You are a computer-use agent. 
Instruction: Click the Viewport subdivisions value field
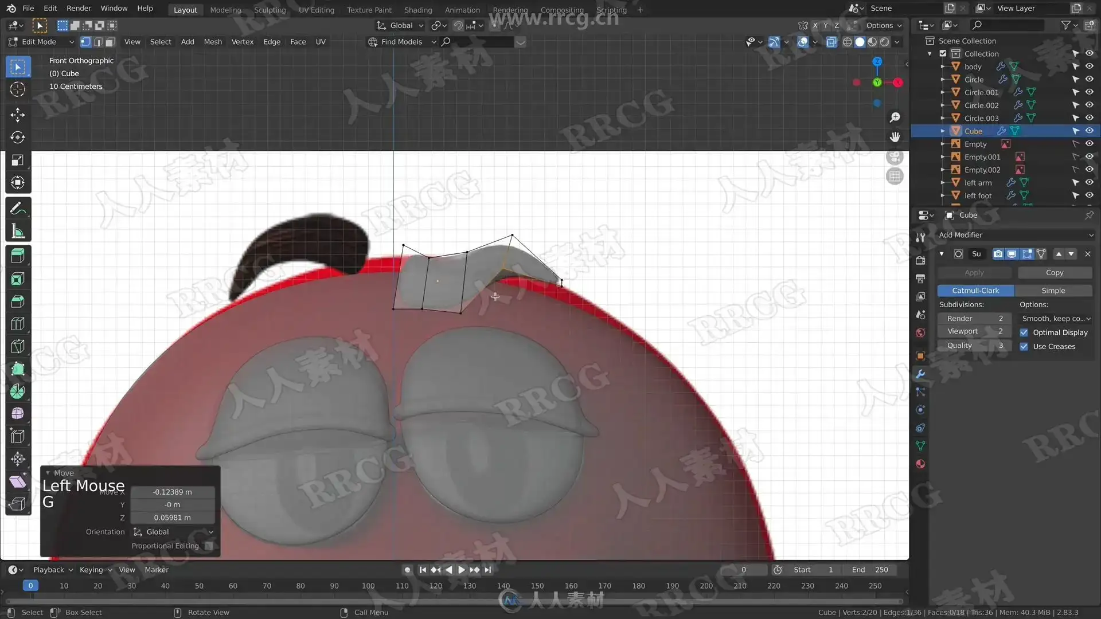point(974,331)
